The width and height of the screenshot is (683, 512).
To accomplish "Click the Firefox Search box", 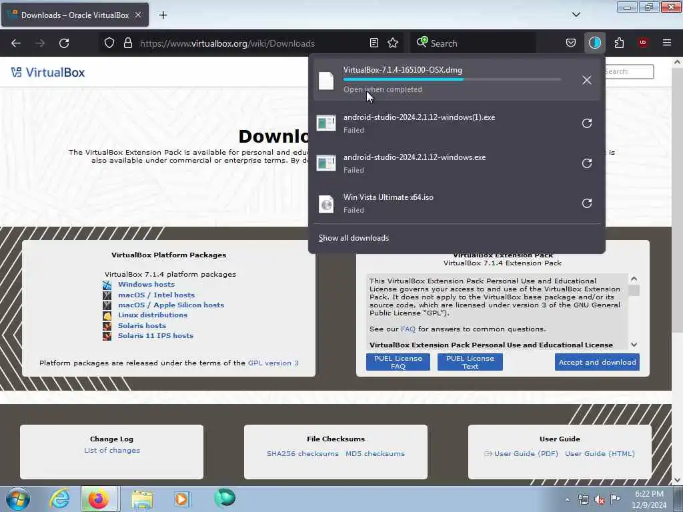I will [x=473, y=43].
